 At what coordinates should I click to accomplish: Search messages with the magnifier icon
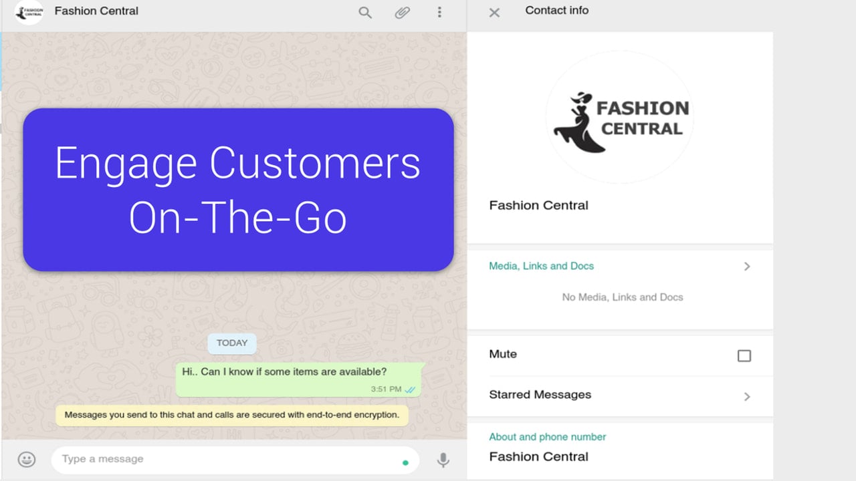[x=365, y=12]
